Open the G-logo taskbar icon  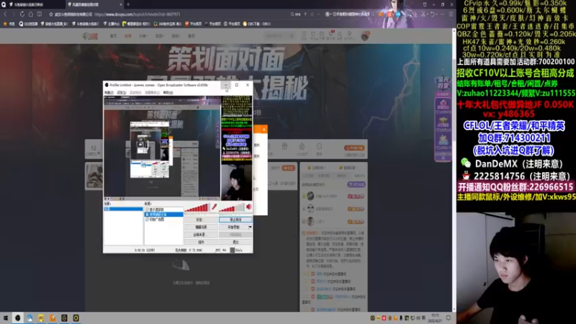point(64,318)
